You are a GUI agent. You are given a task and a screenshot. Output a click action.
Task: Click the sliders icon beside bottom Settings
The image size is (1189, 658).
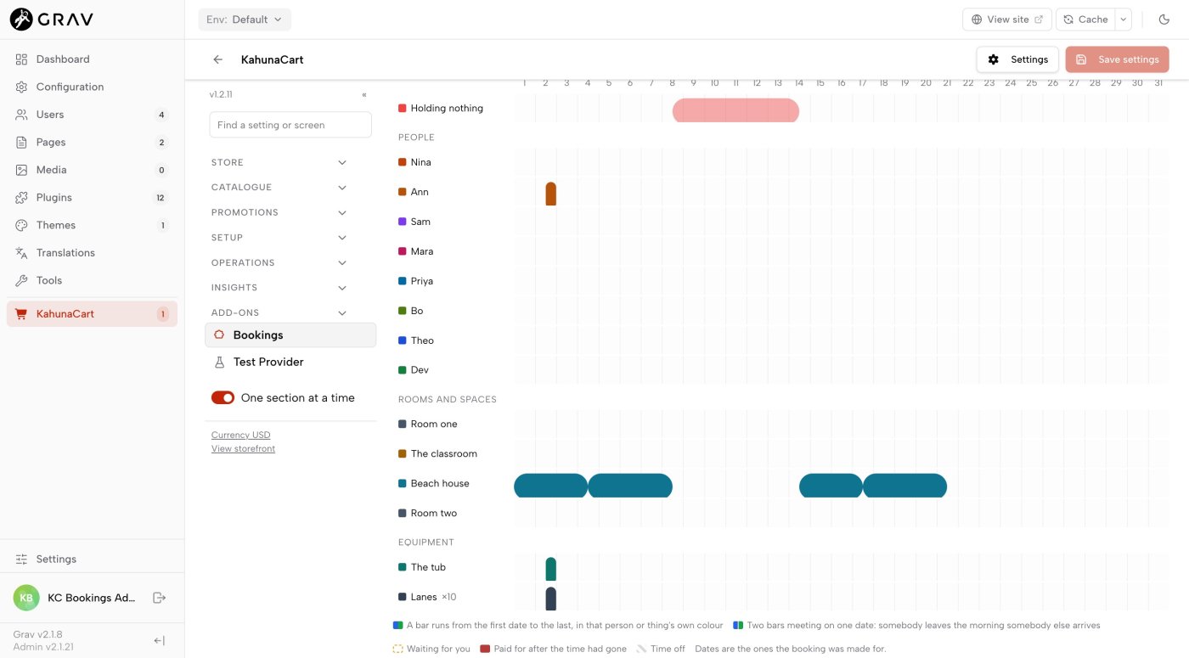(21, 560)
